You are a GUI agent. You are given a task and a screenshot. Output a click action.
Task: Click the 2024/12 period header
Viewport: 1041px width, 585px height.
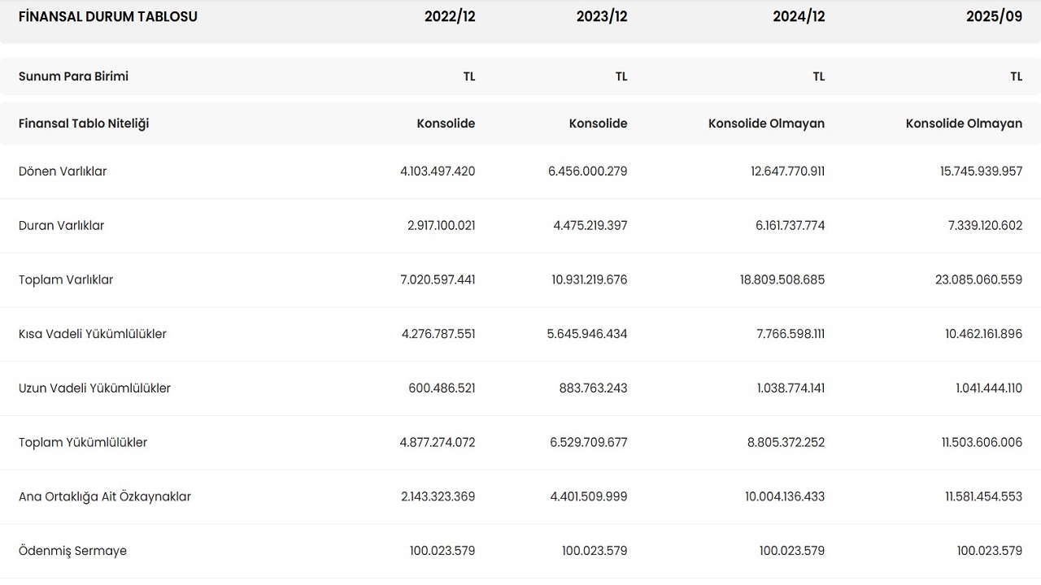pos(799,16)
